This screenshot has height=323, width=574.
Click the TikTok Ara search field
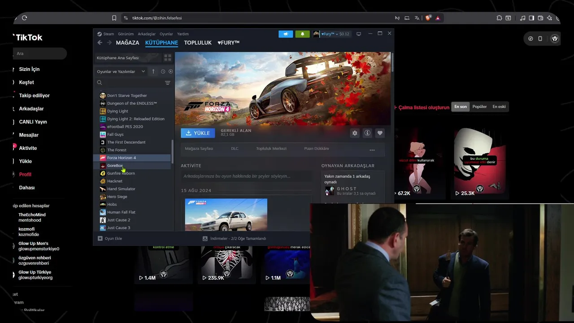click(x=40, y=53)
